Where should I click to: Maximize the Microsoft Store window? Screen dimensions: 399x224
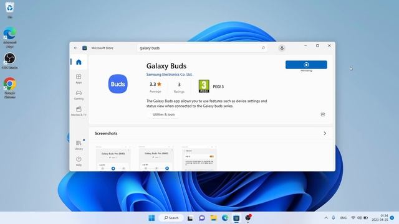pos(317,45)
